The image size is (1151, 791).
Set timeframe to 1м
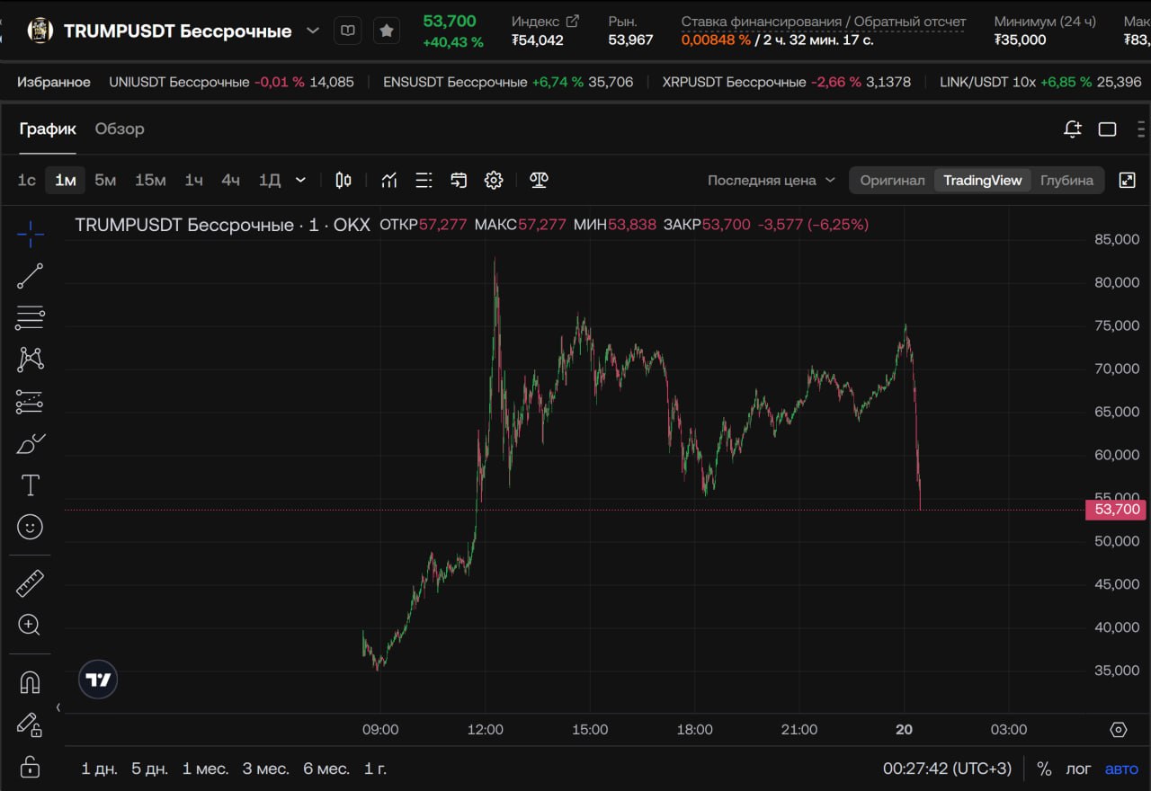(65, 180)
